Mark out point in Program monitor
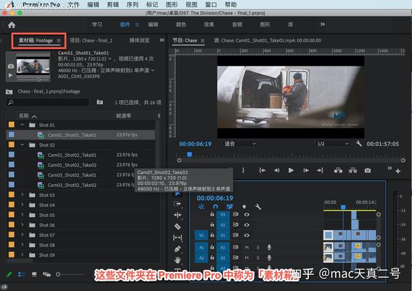The width and height of the screenshot is (412, 291). [243, 170]
